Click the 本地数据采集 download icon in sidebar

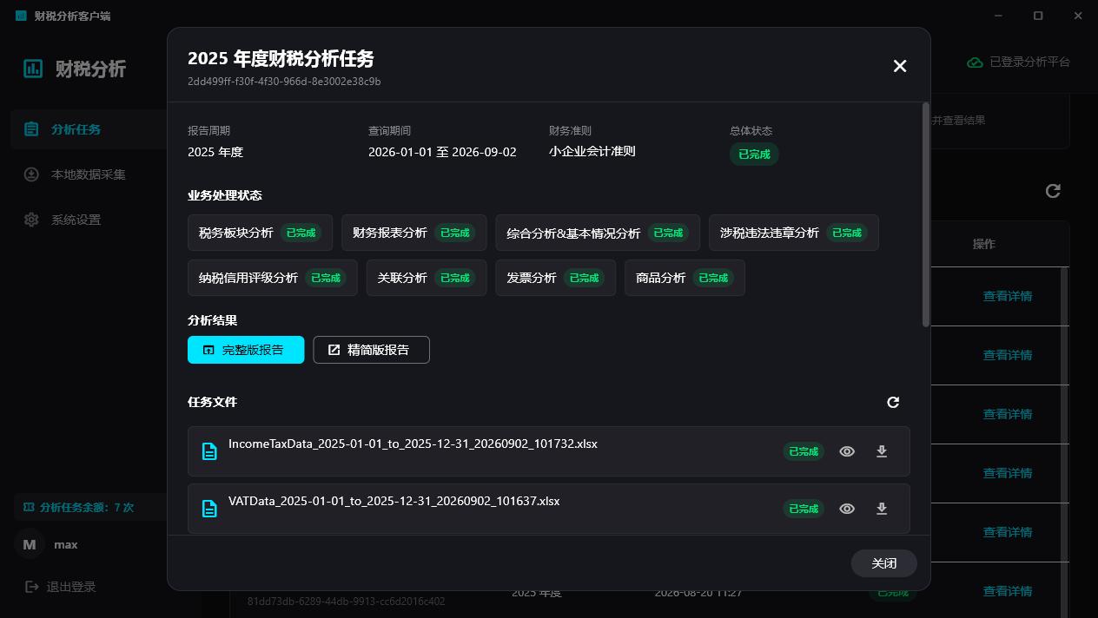31,174
